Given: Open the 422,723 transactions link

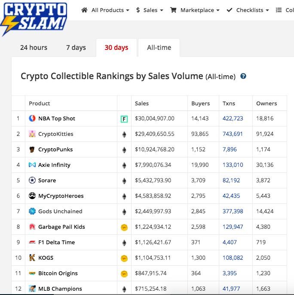Looking at the screenshot, I should pyautogui.click(x=233, y=119).
